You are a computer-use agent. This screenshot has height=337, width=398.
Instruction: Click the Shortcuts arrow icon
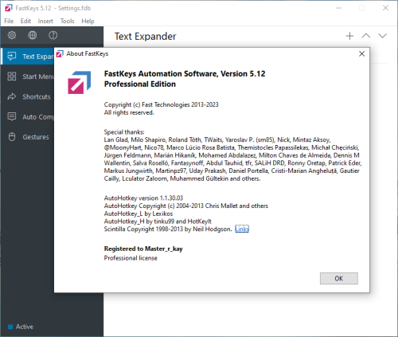(x=12, y=96)
